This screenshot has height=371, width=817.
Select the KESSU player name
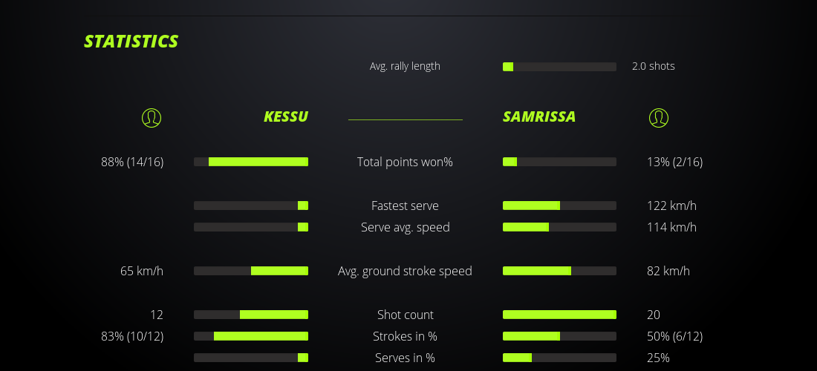[x=285, y=117]
